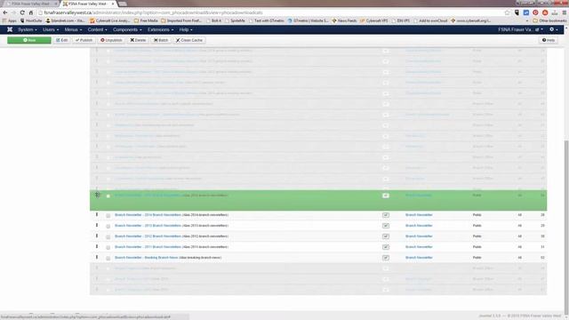Toggle published status of 2013 Branch Newsletters

pos(386,226)
